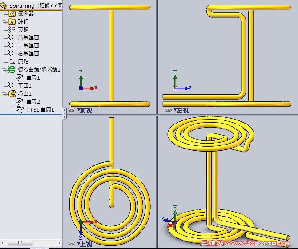Click the 螺旋曲線/渦捲線1 helix icon
Image resolution: width=298 pixels, height=249 pixels.
coord(12,70)
